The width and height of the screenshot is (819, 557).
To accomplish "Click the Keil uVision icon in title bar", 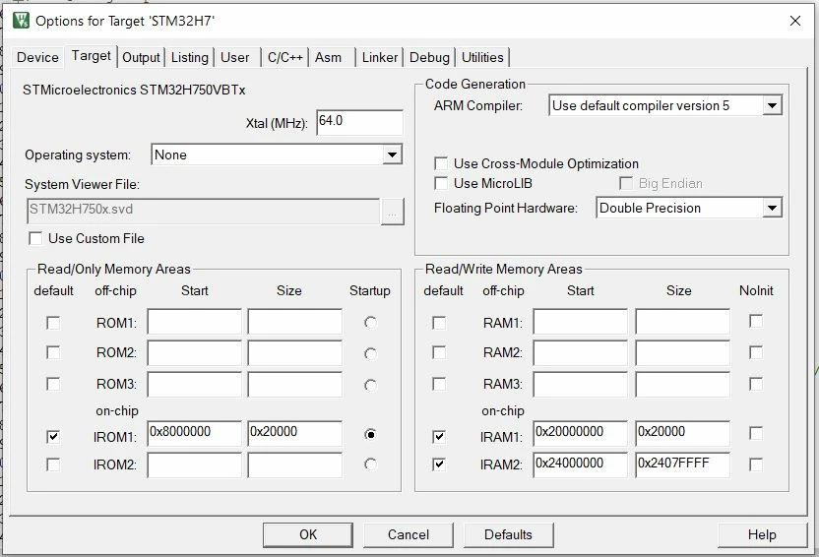I will click(21, 21).
